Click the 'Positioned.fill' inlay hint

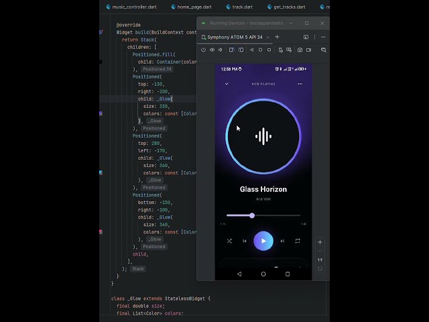[x=157, y=69]
